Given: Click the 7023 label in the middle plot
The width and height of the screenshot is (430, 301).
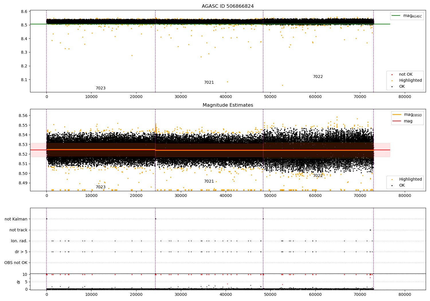Looking at the screenshot, I should pyautogui.click(x=101, y=187).
